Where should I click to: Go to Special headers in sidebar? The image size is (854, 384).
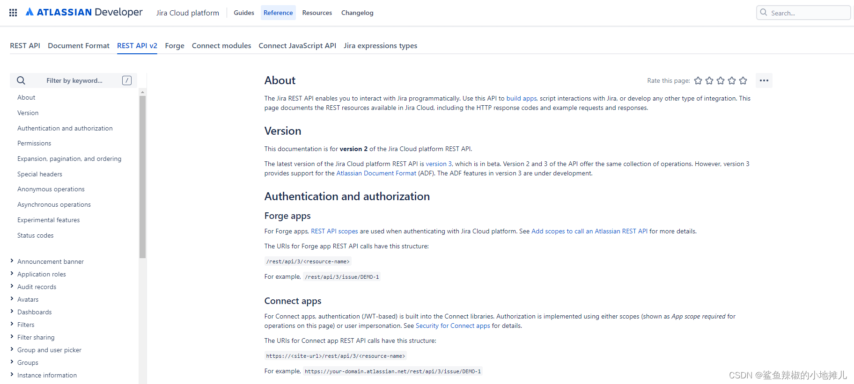click(x=39, y=174)
